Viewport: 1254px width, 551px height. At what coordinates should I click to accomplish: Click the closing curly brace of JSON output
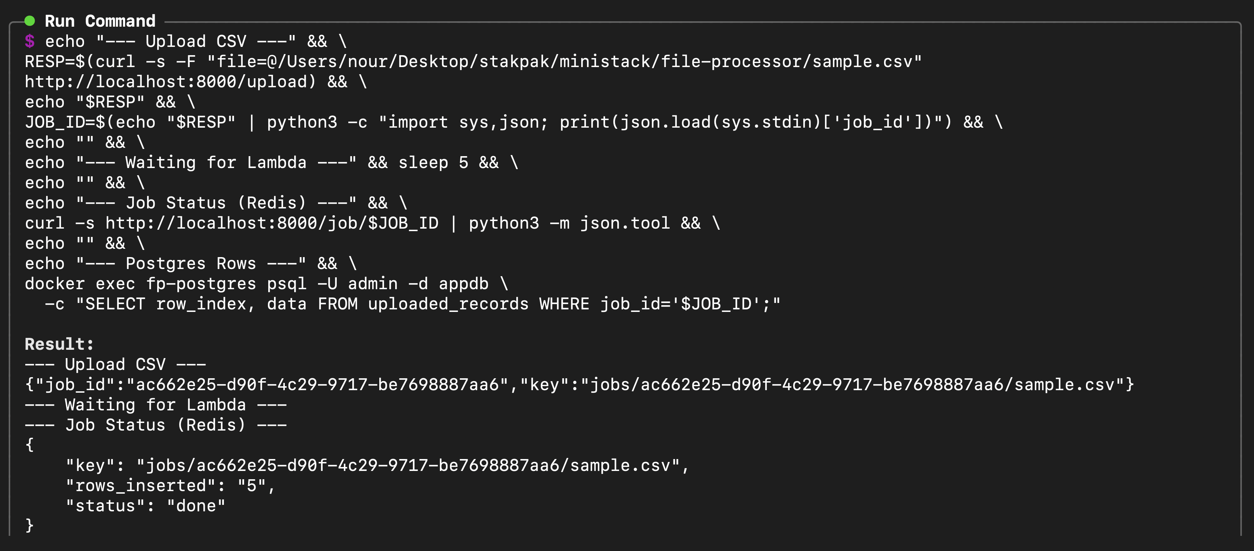click(x=30, y=525)
